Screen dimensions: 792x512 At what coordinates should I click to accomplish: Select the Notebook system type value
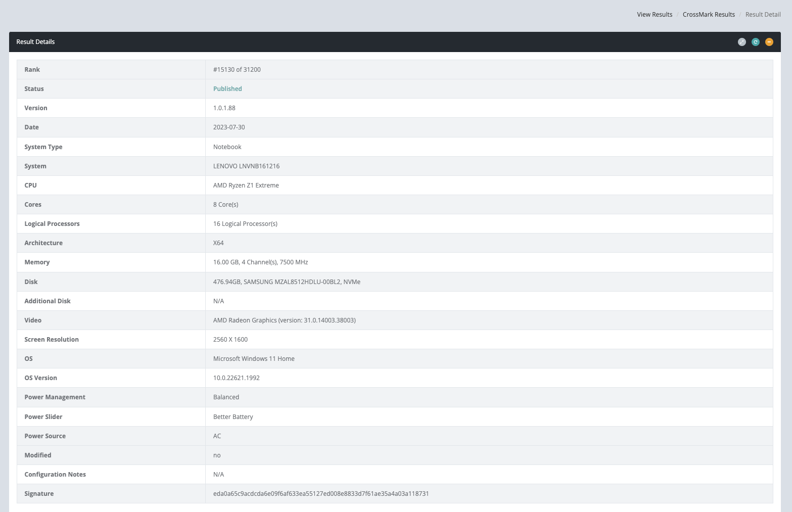point(227,147)
